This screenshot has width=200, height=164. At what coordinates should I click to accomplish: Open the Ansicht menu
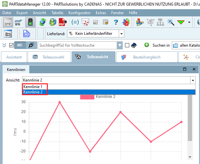click(39, 13)
